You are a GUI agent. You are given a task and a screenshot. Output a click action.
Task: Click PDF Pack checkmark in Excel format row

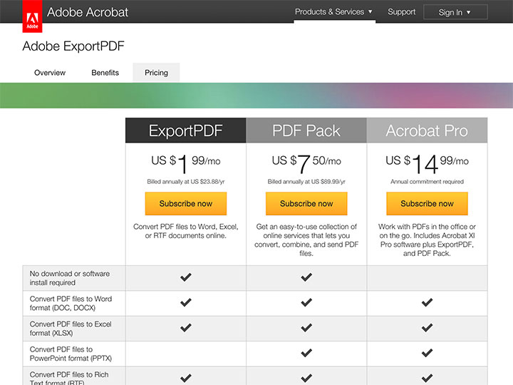point(306,328)
